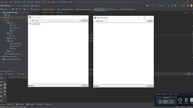Open the Project view selector dropdown
This screenshot has width=193, height=108.
pos(5,9)
